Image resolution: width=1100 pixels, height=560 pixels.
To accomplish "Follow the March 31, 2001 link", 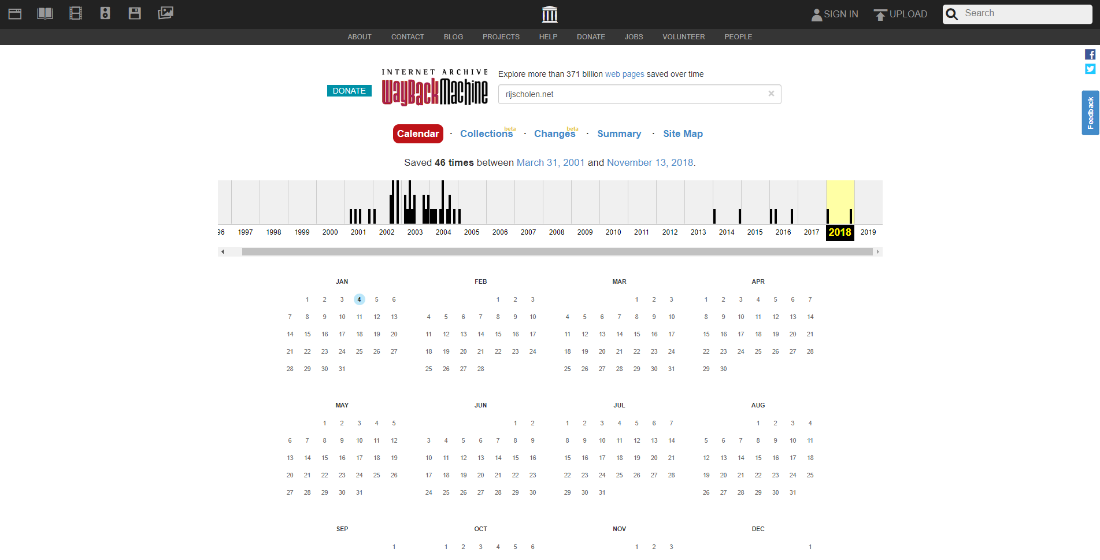I will pos(550,163).
